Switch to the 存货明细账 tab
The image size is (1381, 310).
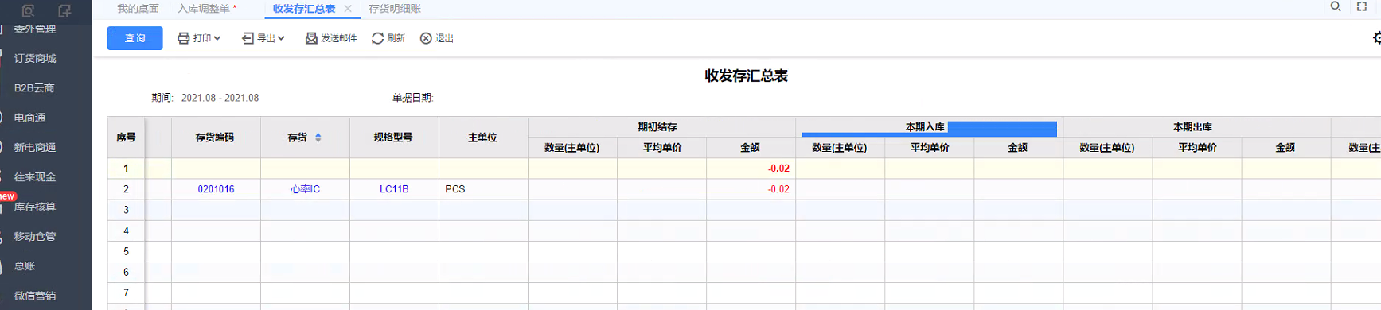click(395, 9)
